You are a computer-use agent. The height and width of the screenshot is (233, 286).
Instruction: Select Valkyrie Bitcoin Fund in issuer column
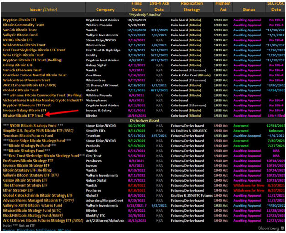pos(20,35)
